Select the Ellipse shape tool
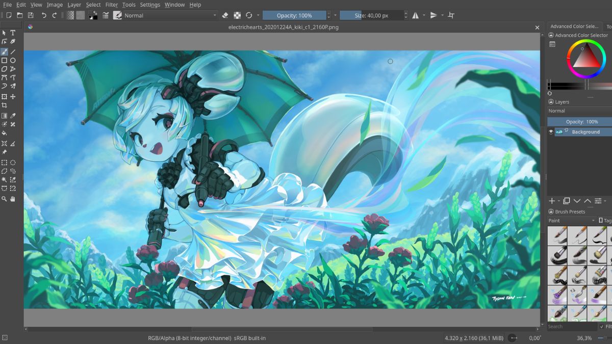Image resolution: width=612 pixels, height=344 pixels. click(13, 60)
